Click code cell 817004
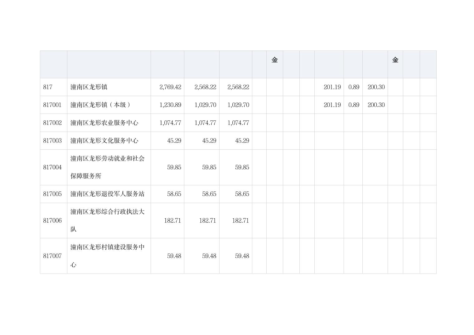The height and width of the screenshot is (335, 474). point(52,167)
